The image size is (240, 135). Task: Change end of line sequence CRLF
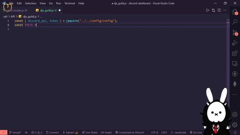pos(164,132)
